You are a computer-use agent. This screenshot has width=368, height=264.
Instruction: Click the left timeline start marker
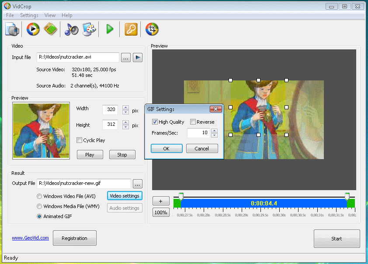[181, 196]
